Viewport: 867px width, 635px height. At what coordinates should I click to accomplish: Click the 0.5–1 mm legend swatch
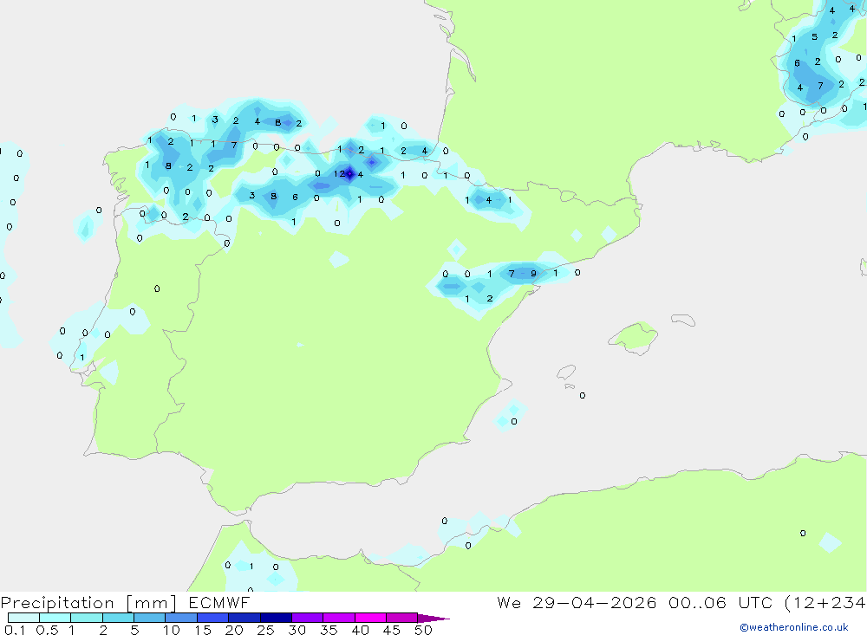(x=55, y=618)
